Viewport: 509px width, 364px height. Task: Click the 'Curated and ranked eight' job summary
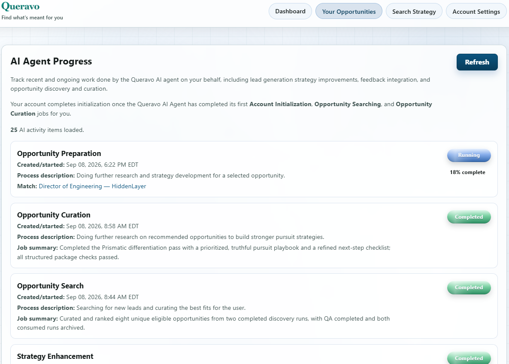click(x=203, y=323)
